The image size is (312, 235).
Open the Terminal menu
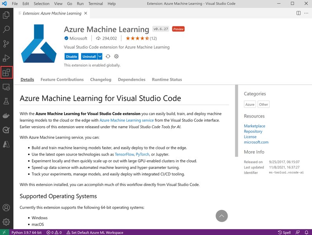pos(96,4)
